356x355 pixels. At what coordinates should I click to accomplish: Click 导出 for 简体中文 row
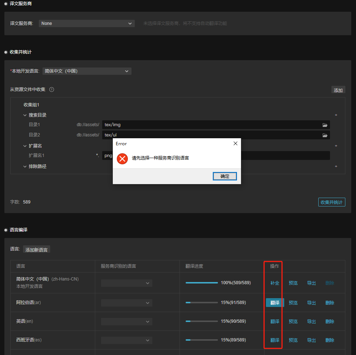pyautogui.click(x=311, y=283)
